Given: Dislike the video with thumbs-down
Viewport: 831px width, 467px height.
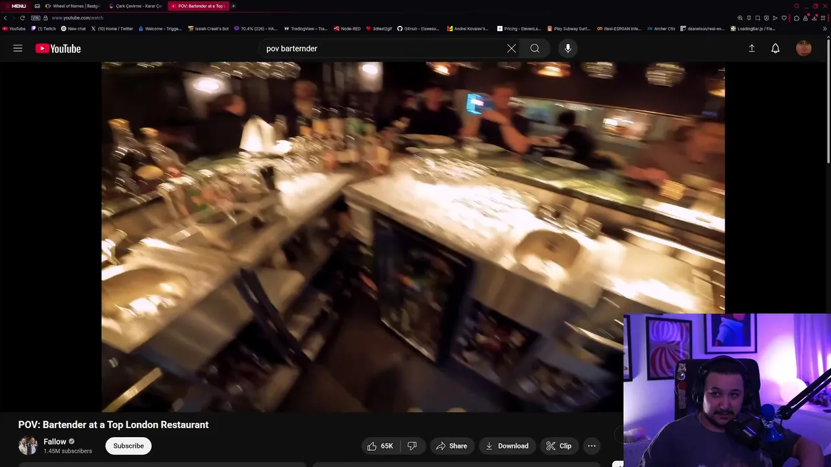Looking at the screenshot, I should click(x=412, y=446).
